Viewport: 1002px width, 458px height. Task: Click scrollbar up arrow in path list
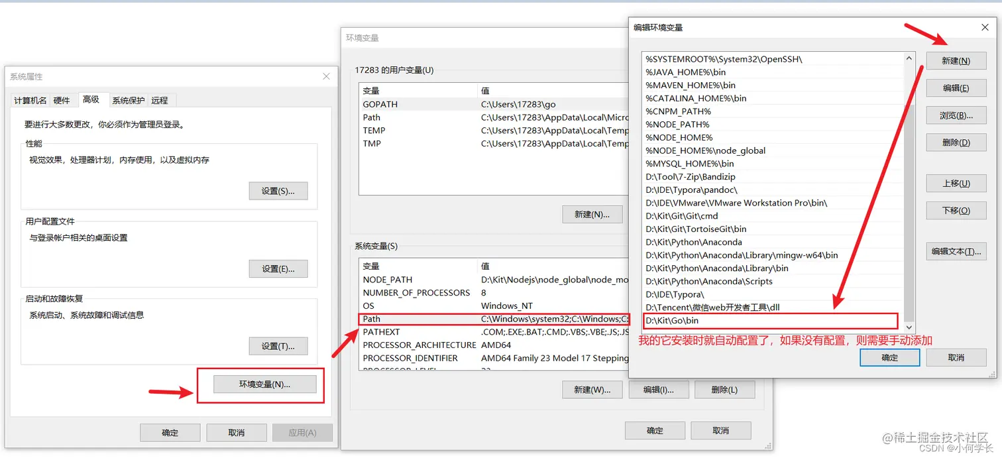(x=909, y=58)
